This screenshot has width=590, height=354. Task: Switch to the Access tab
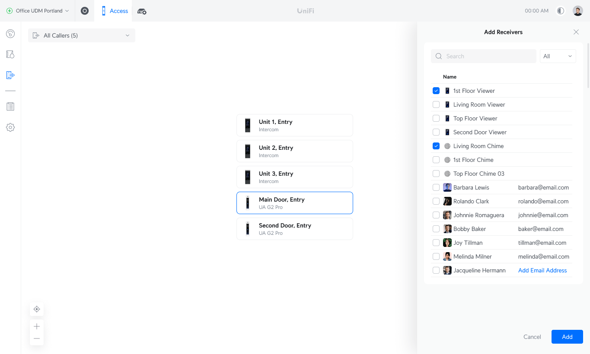point(114,11)
